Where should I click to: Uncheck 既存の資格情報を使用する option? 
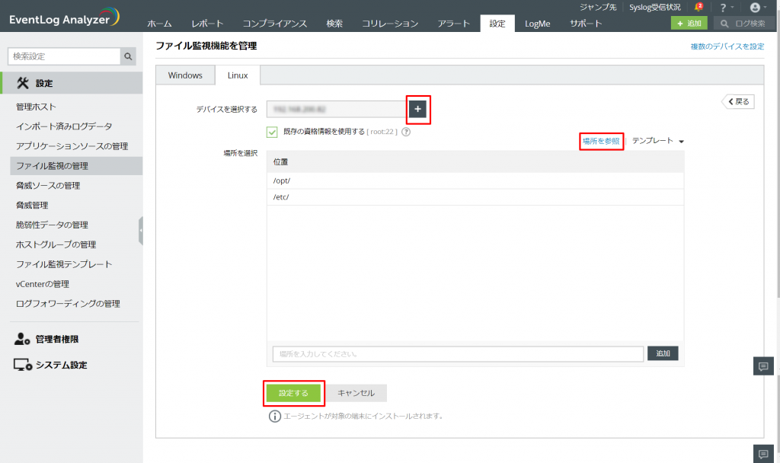coord(271,131)
